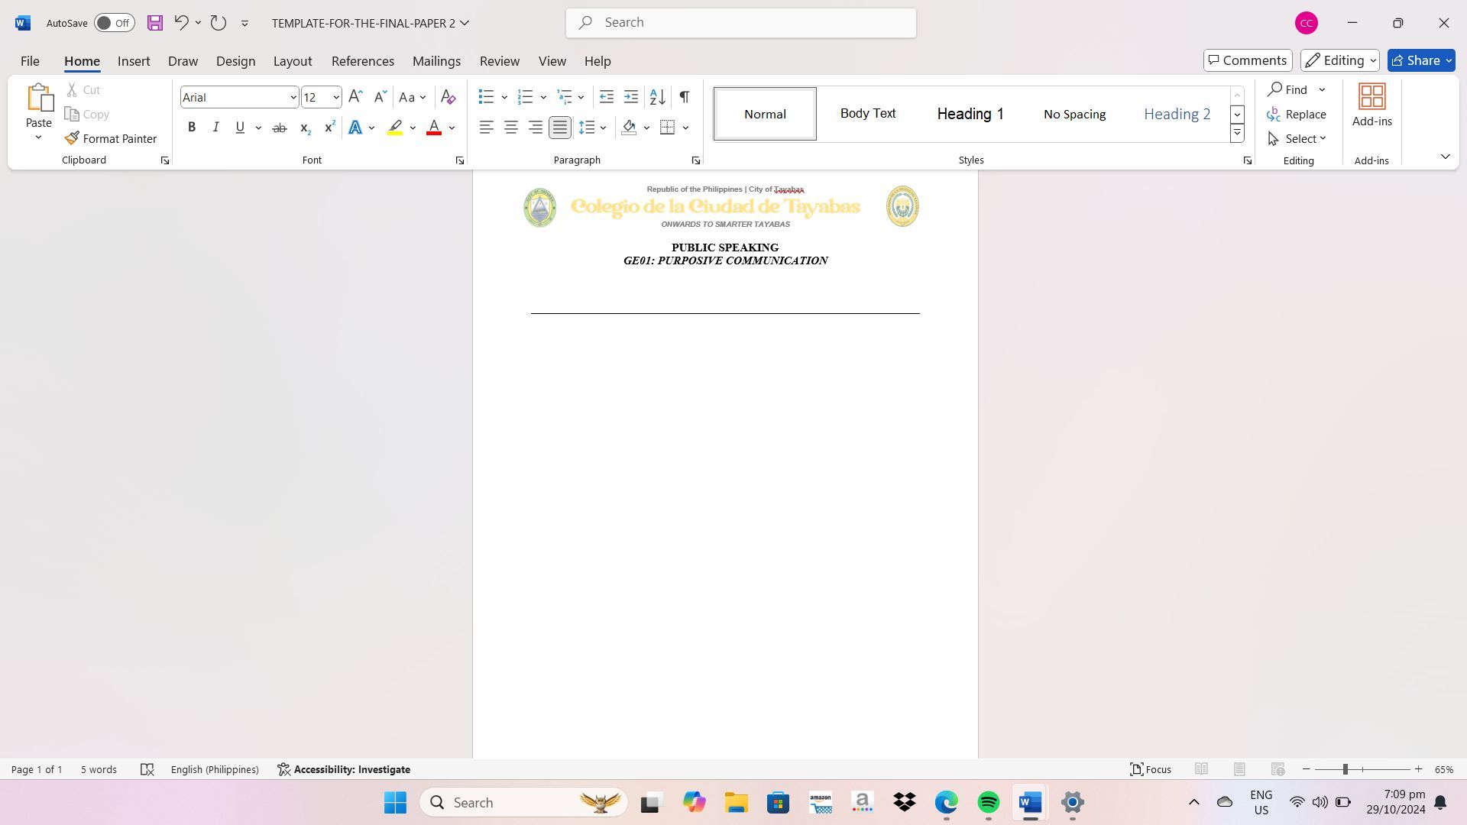Toggle Bold formatting

pos(192,128)
